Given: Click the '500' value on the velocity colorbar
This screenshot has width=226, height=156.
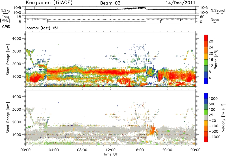Looking at the screenshot, I should 212,104.
